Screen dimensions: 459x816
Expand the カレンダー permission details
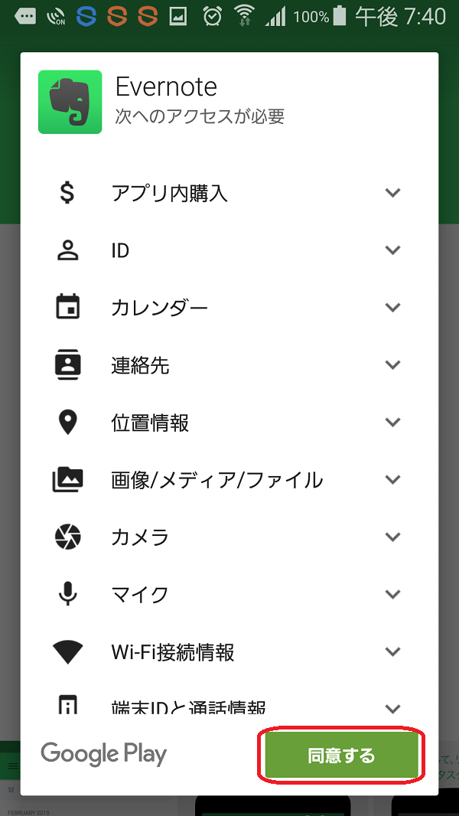coord(392,307)
